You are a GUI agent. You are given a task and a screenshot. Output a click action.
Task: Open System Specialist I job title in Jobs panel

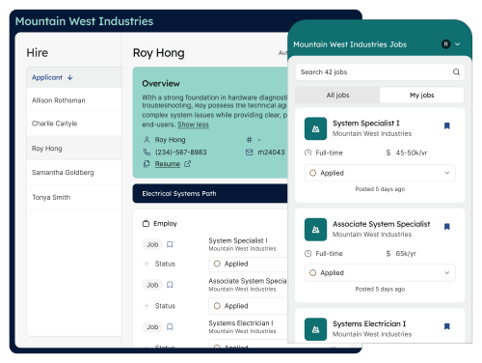[366, 124]
